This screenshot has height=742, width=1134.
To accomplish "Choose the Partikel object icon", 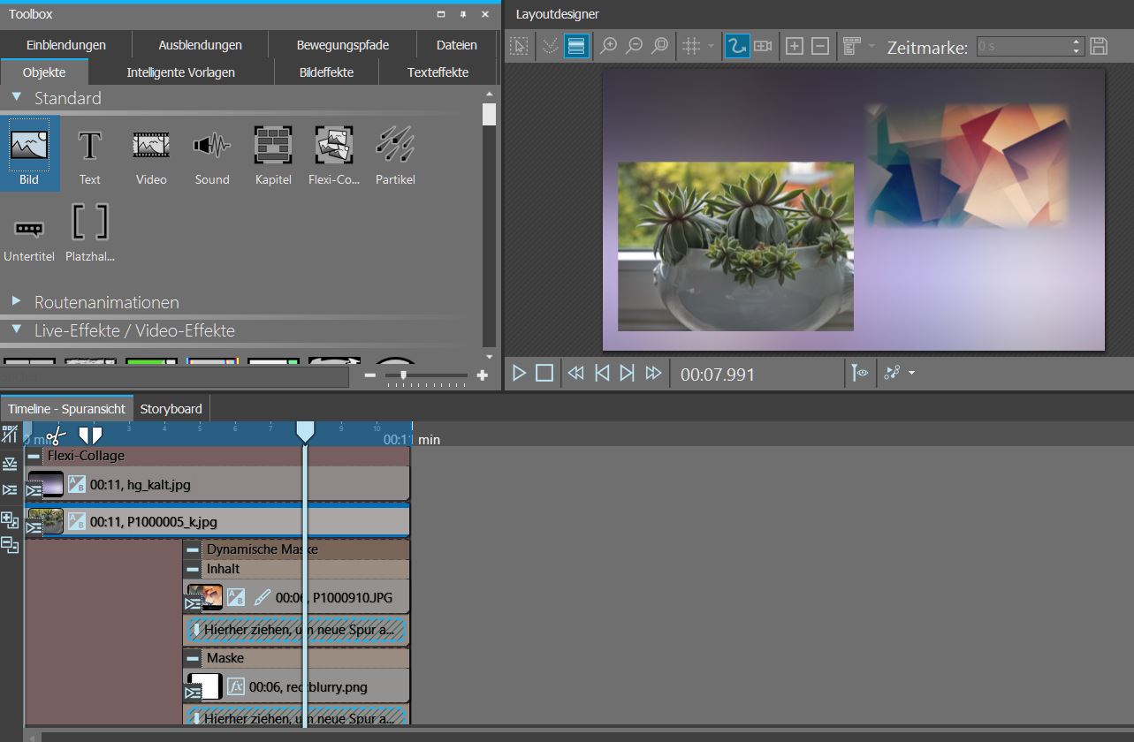I will click(394, 152).
